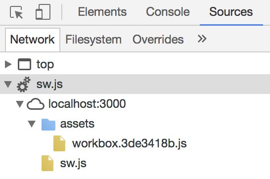Switch to the Elements panel tab
This screenshot has height=179, width=270.
102,12
